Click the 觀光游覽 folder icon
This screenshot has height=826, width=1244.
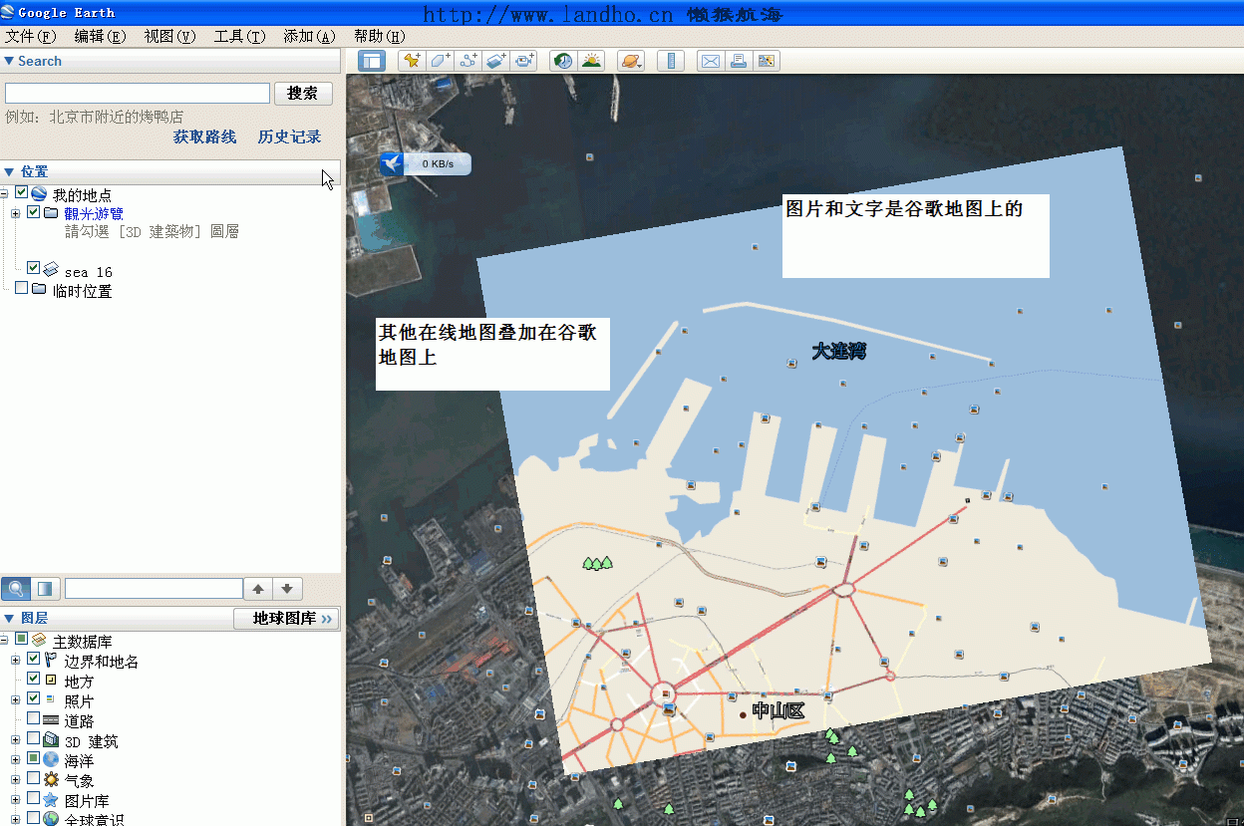click(52, 213)
